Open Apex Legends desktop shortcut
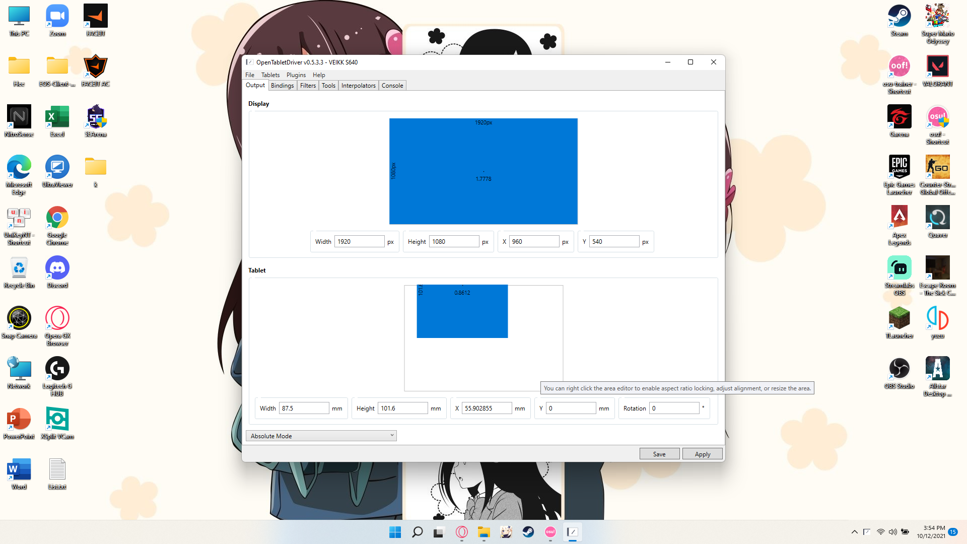The image size is (967, 544). [899, 226]
